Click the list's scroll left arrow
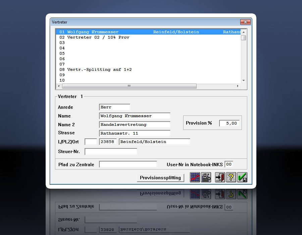 (59, 86)
